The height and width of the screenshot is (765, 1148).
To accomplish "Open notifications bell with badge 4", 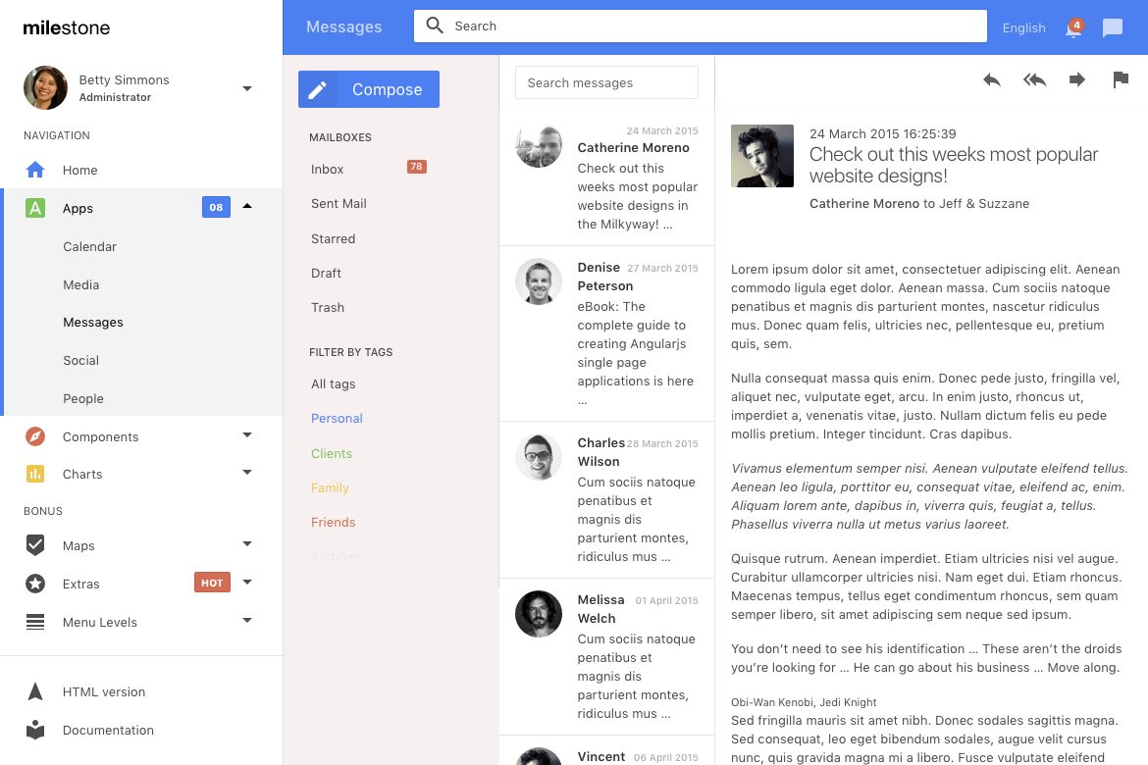I will click(x=1074, y=27).
